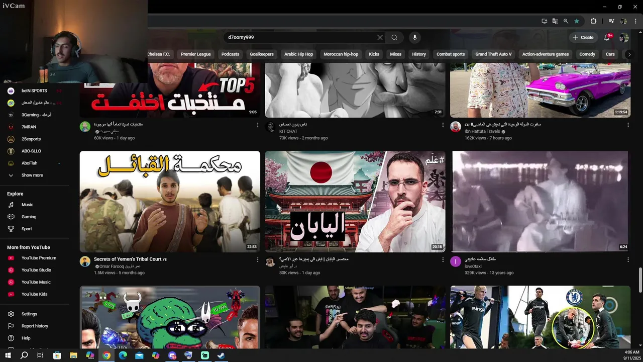Open Omar Farooq channel avatar
The image size is (643, 362).
tap(85, 261)
